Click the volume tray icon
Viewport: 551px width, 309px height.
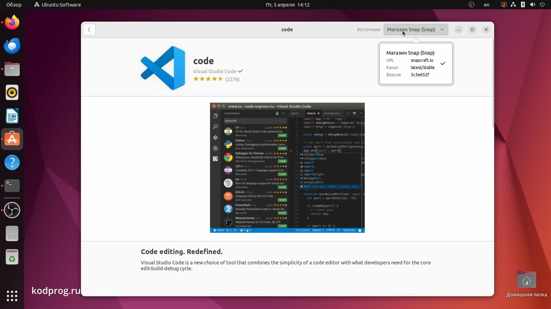tap(533, 5)
